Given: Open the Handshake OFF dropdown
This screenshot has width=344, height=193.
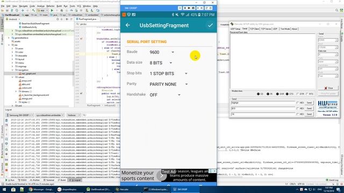Looking at the screenshot, I should pos(165,95).
